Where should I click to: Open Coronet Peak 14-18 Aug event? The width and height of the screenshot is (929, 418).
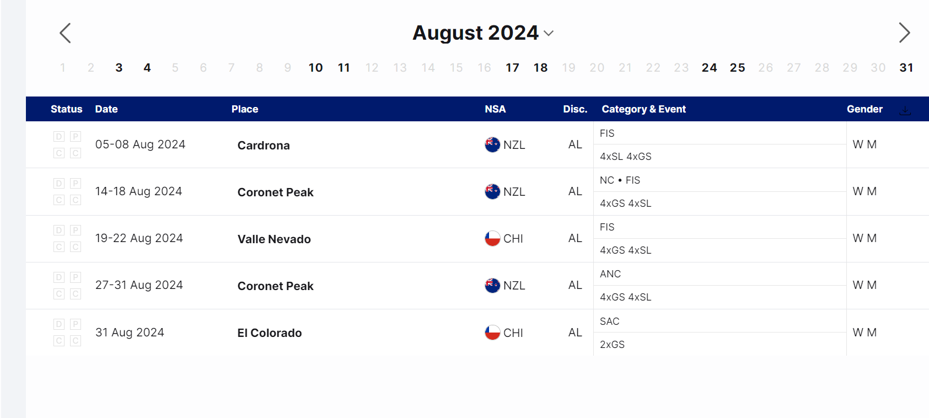[x=275, y=192]
